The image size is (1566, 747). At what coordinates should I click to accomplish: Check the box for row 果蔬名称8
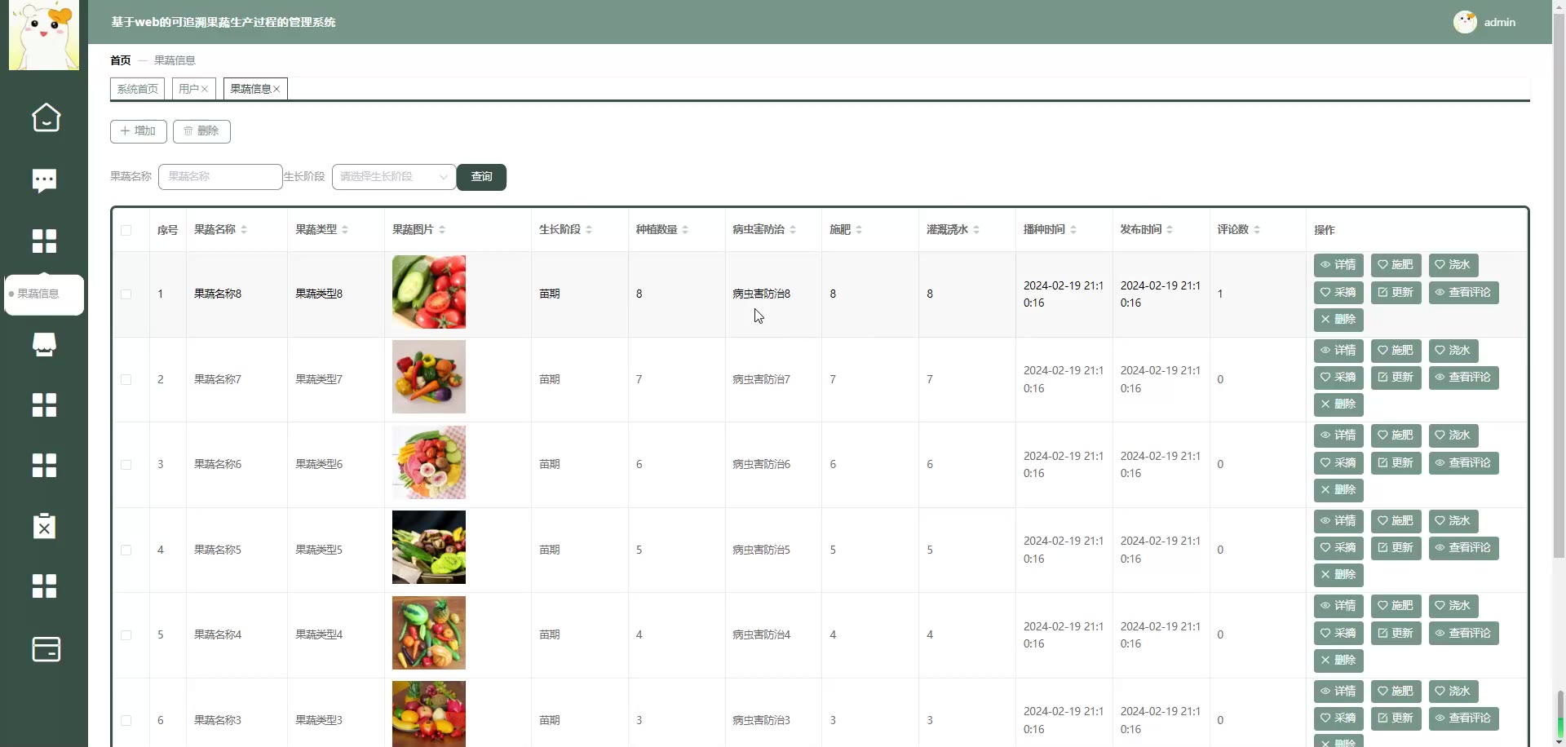(126, 294)
